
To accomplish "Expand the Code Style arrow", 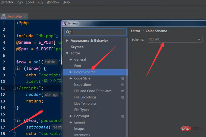I will (x=71, y=78).
